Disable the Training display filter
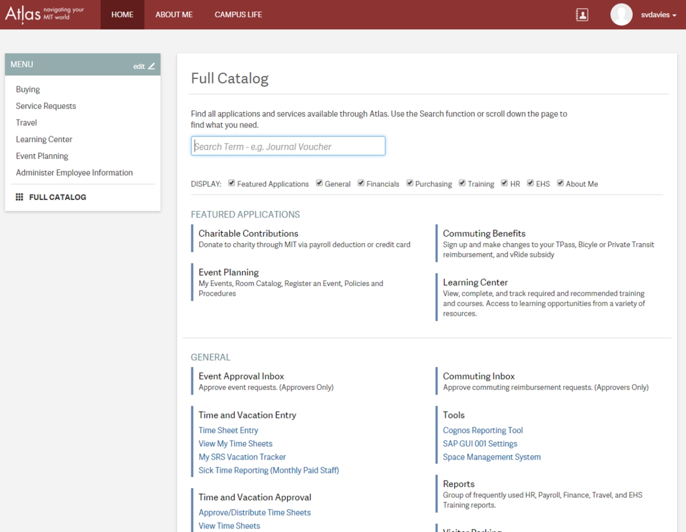 tap(462, 183)
